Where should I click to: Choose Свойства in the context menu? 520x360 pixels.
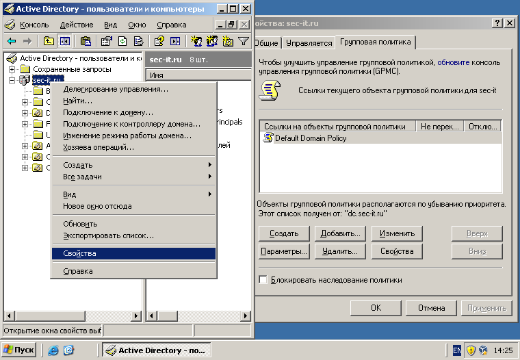(133, 253)
